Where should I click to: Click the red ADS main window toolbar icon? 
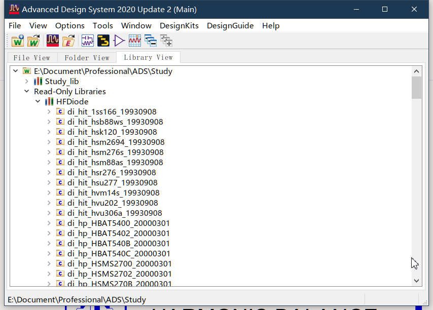52,41
